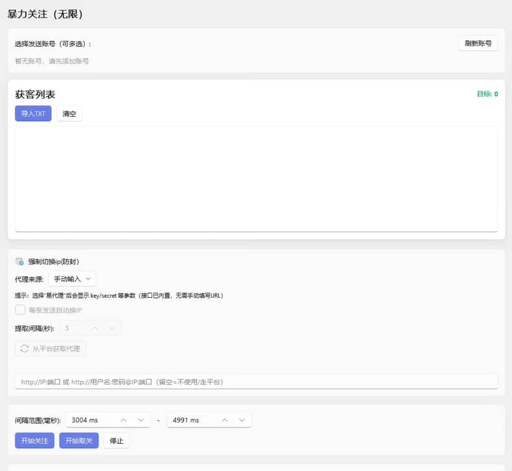Decrease the 4991 ms maximum interval

point(242,420)
